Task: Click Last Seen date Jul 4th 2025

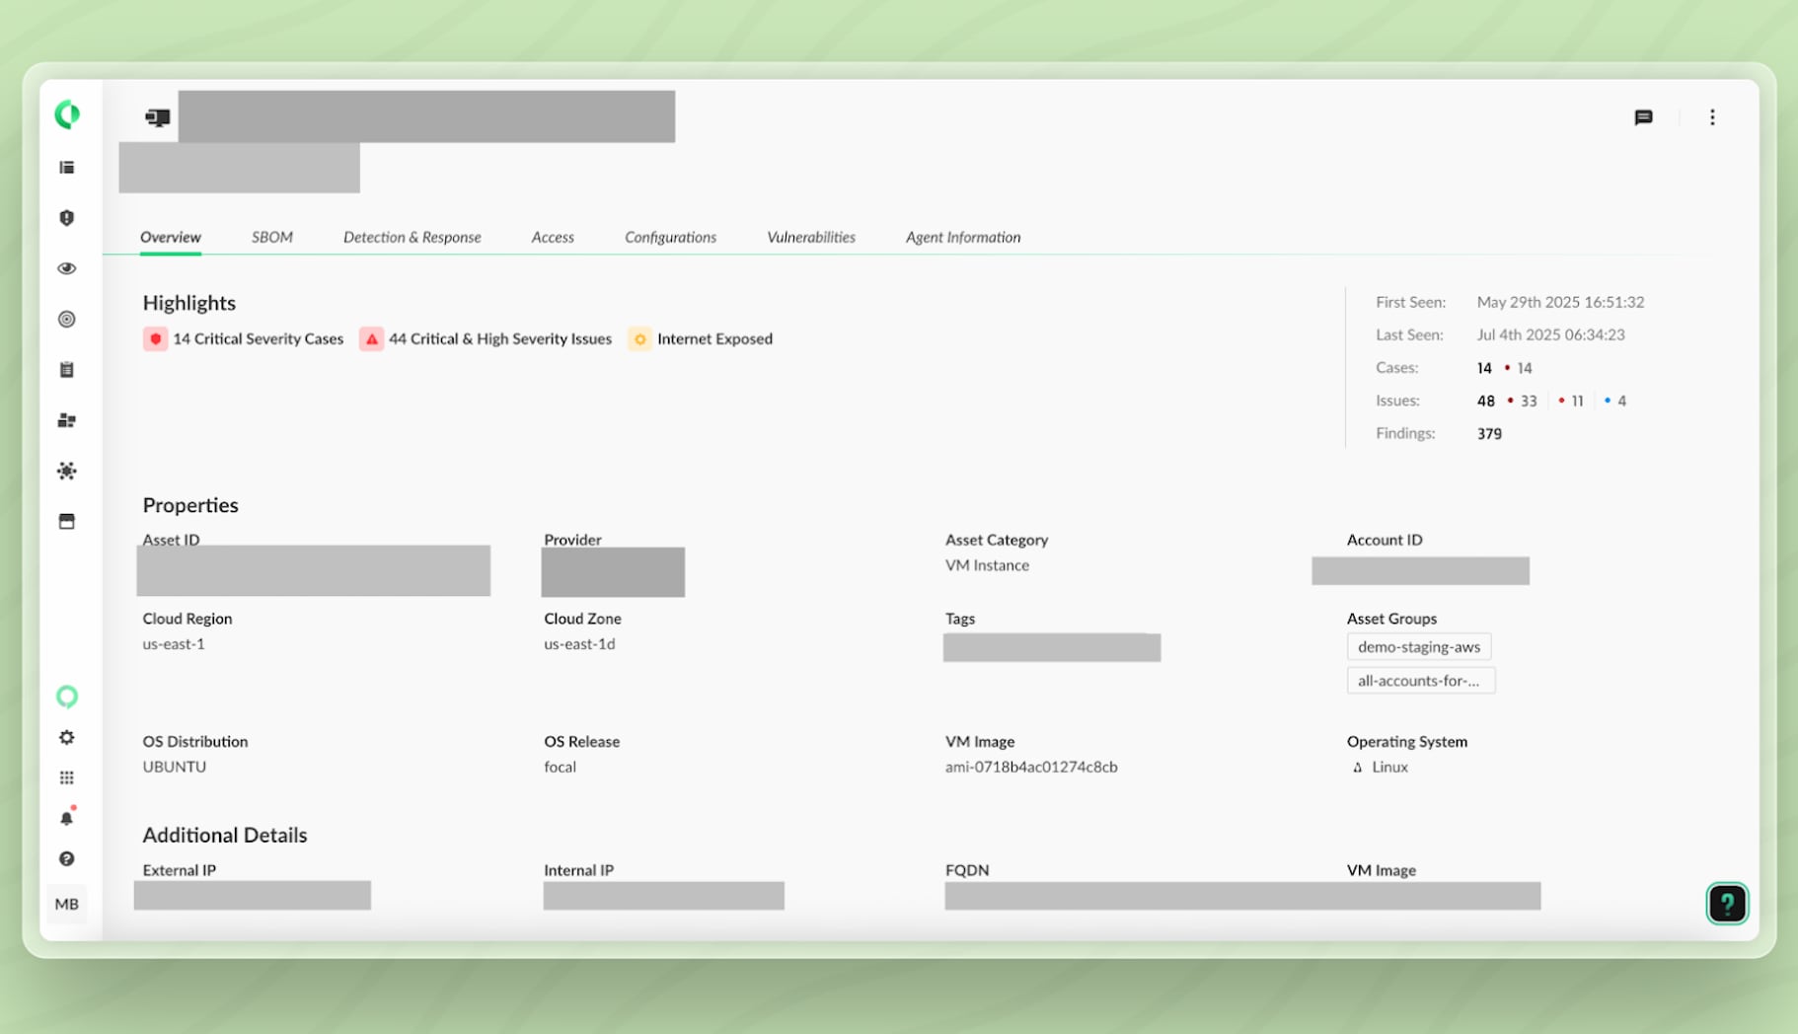Action: click(1550, 335)
